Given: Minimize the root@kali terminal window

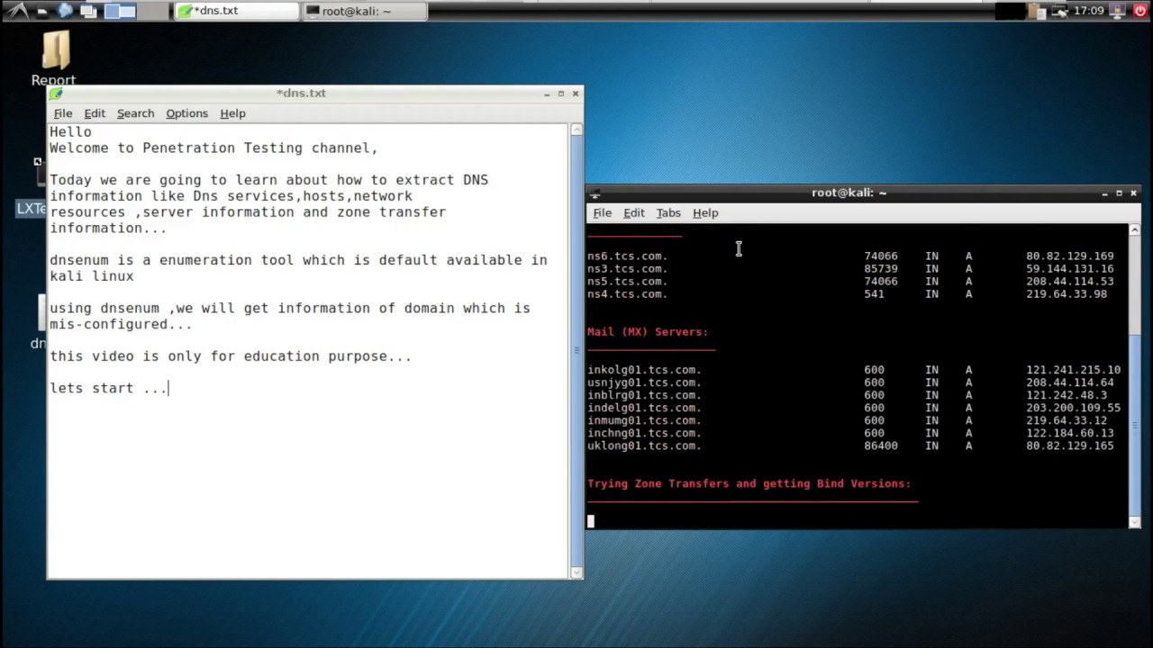Looking at the screenshot, I should (1104, 193).
